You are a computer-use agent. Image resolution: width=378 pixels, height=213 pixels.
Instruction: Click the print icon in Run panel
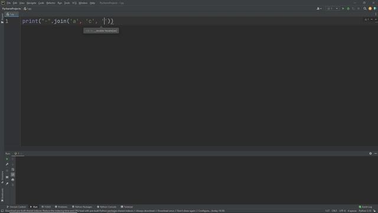(13, 180)
